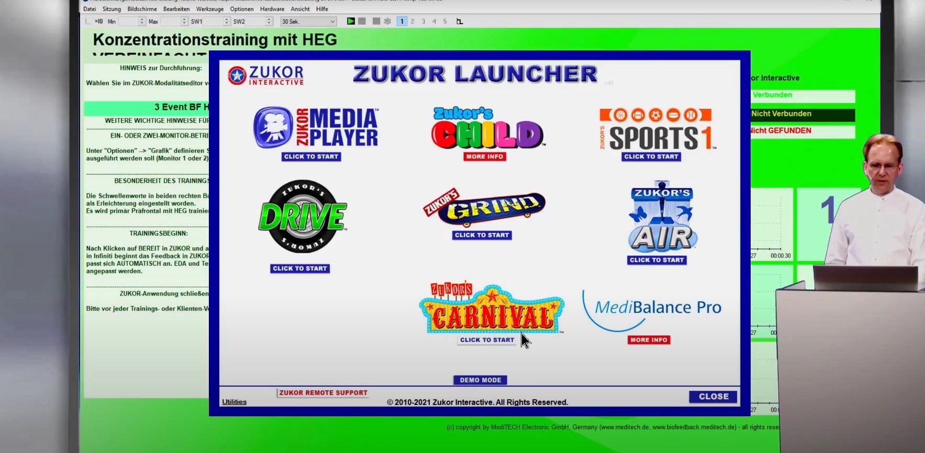925x453 pixels.
Task: Click the Zukor Interactive star logo
Action: (265, 75)
